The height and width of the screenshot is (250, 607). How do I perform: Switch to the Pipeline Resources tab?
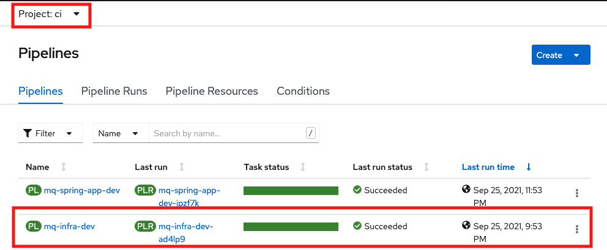coord(212,91)
